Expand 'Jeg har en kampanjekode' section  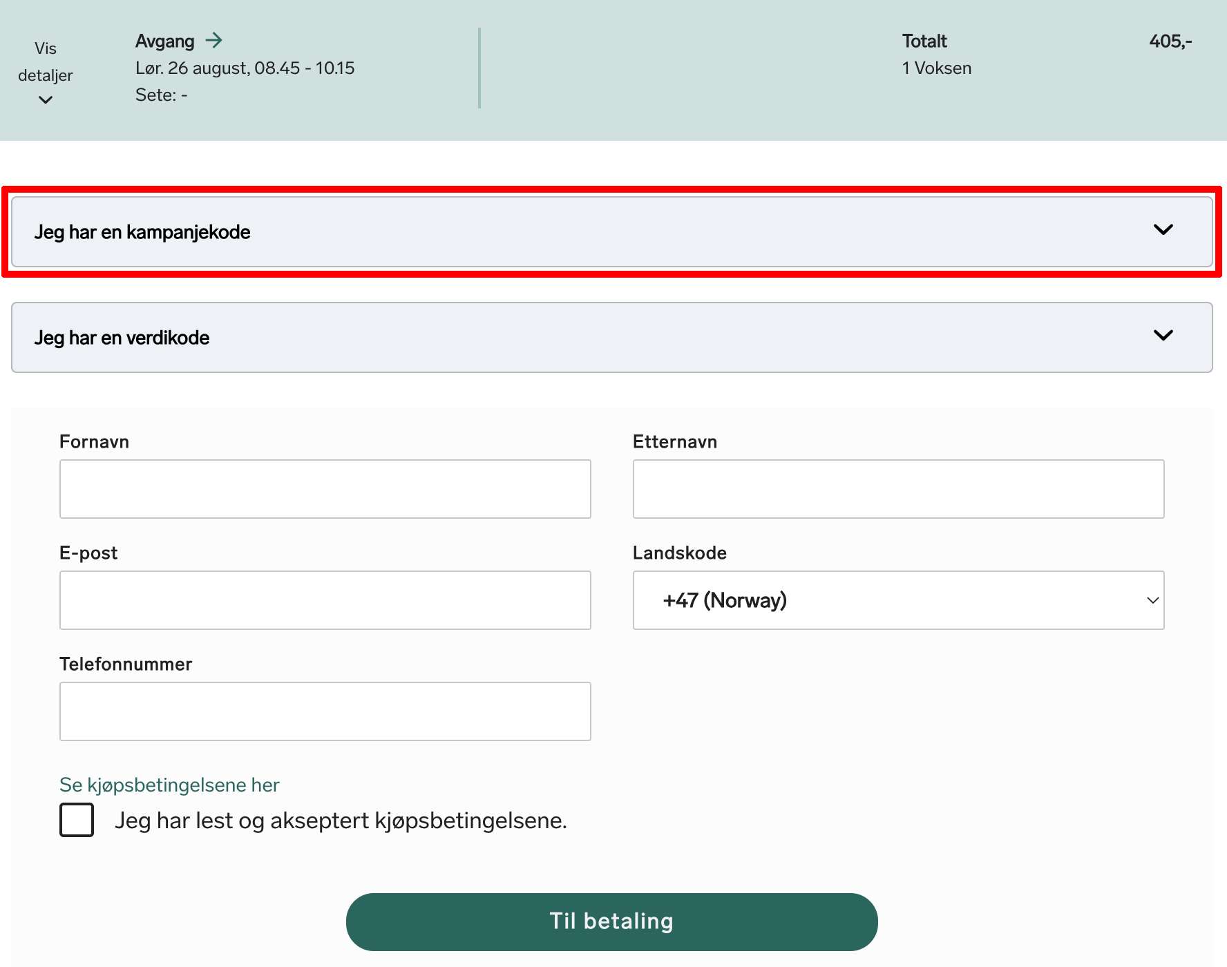coord(142,232)
